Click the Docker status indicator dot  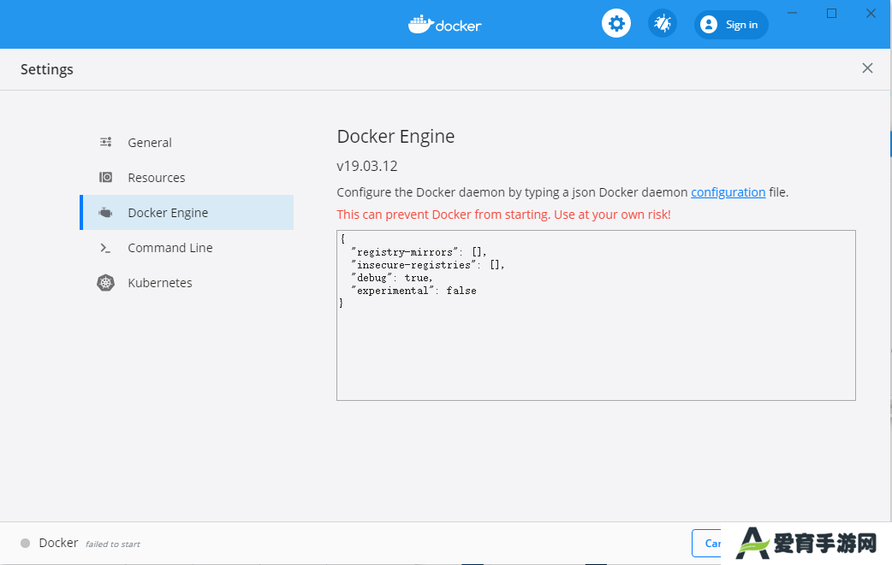[25, 543]
